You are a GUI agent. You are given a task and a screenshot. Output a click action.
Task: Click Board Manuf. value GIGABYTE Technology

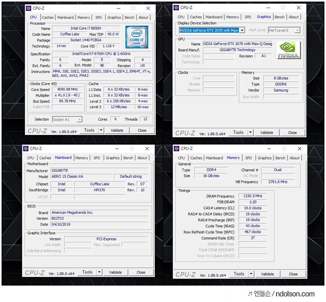tap(238, 50)
